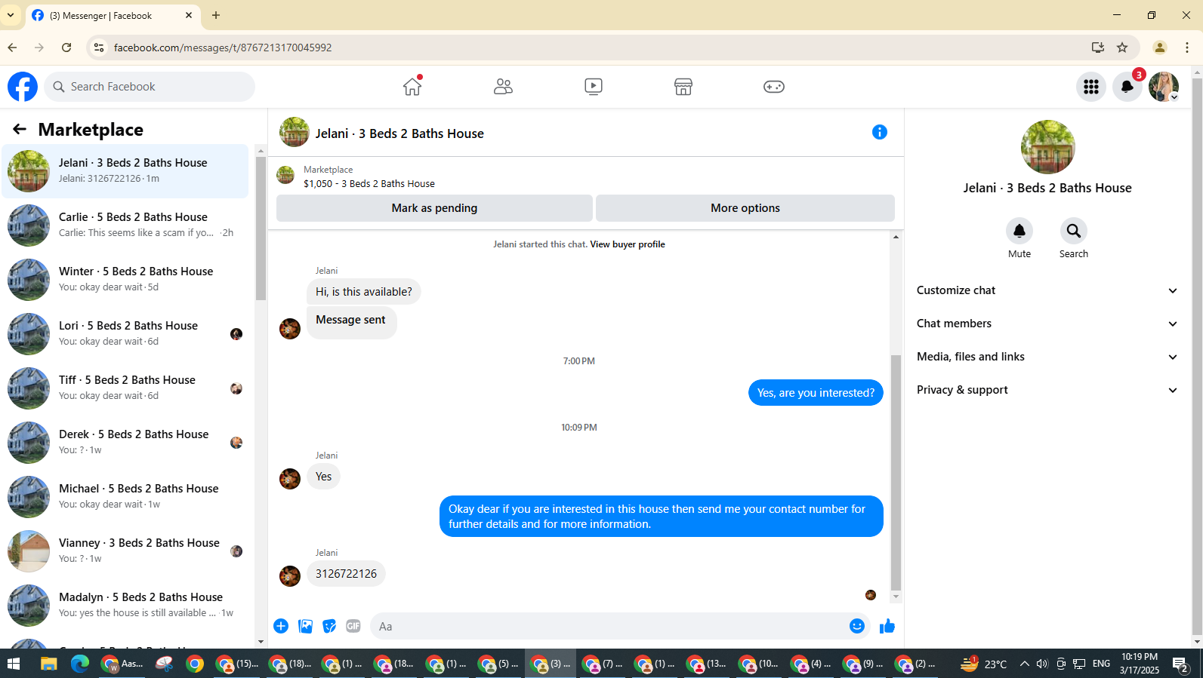
Task: Open the Windows notification center icon
Action: (1180, 664)
